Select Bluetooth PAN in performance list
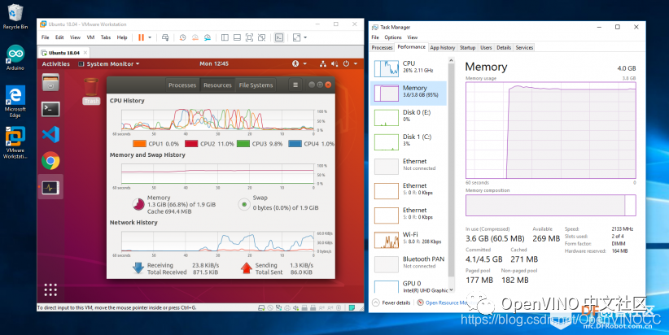Viewport: 669px width, 335px height. 409,264
